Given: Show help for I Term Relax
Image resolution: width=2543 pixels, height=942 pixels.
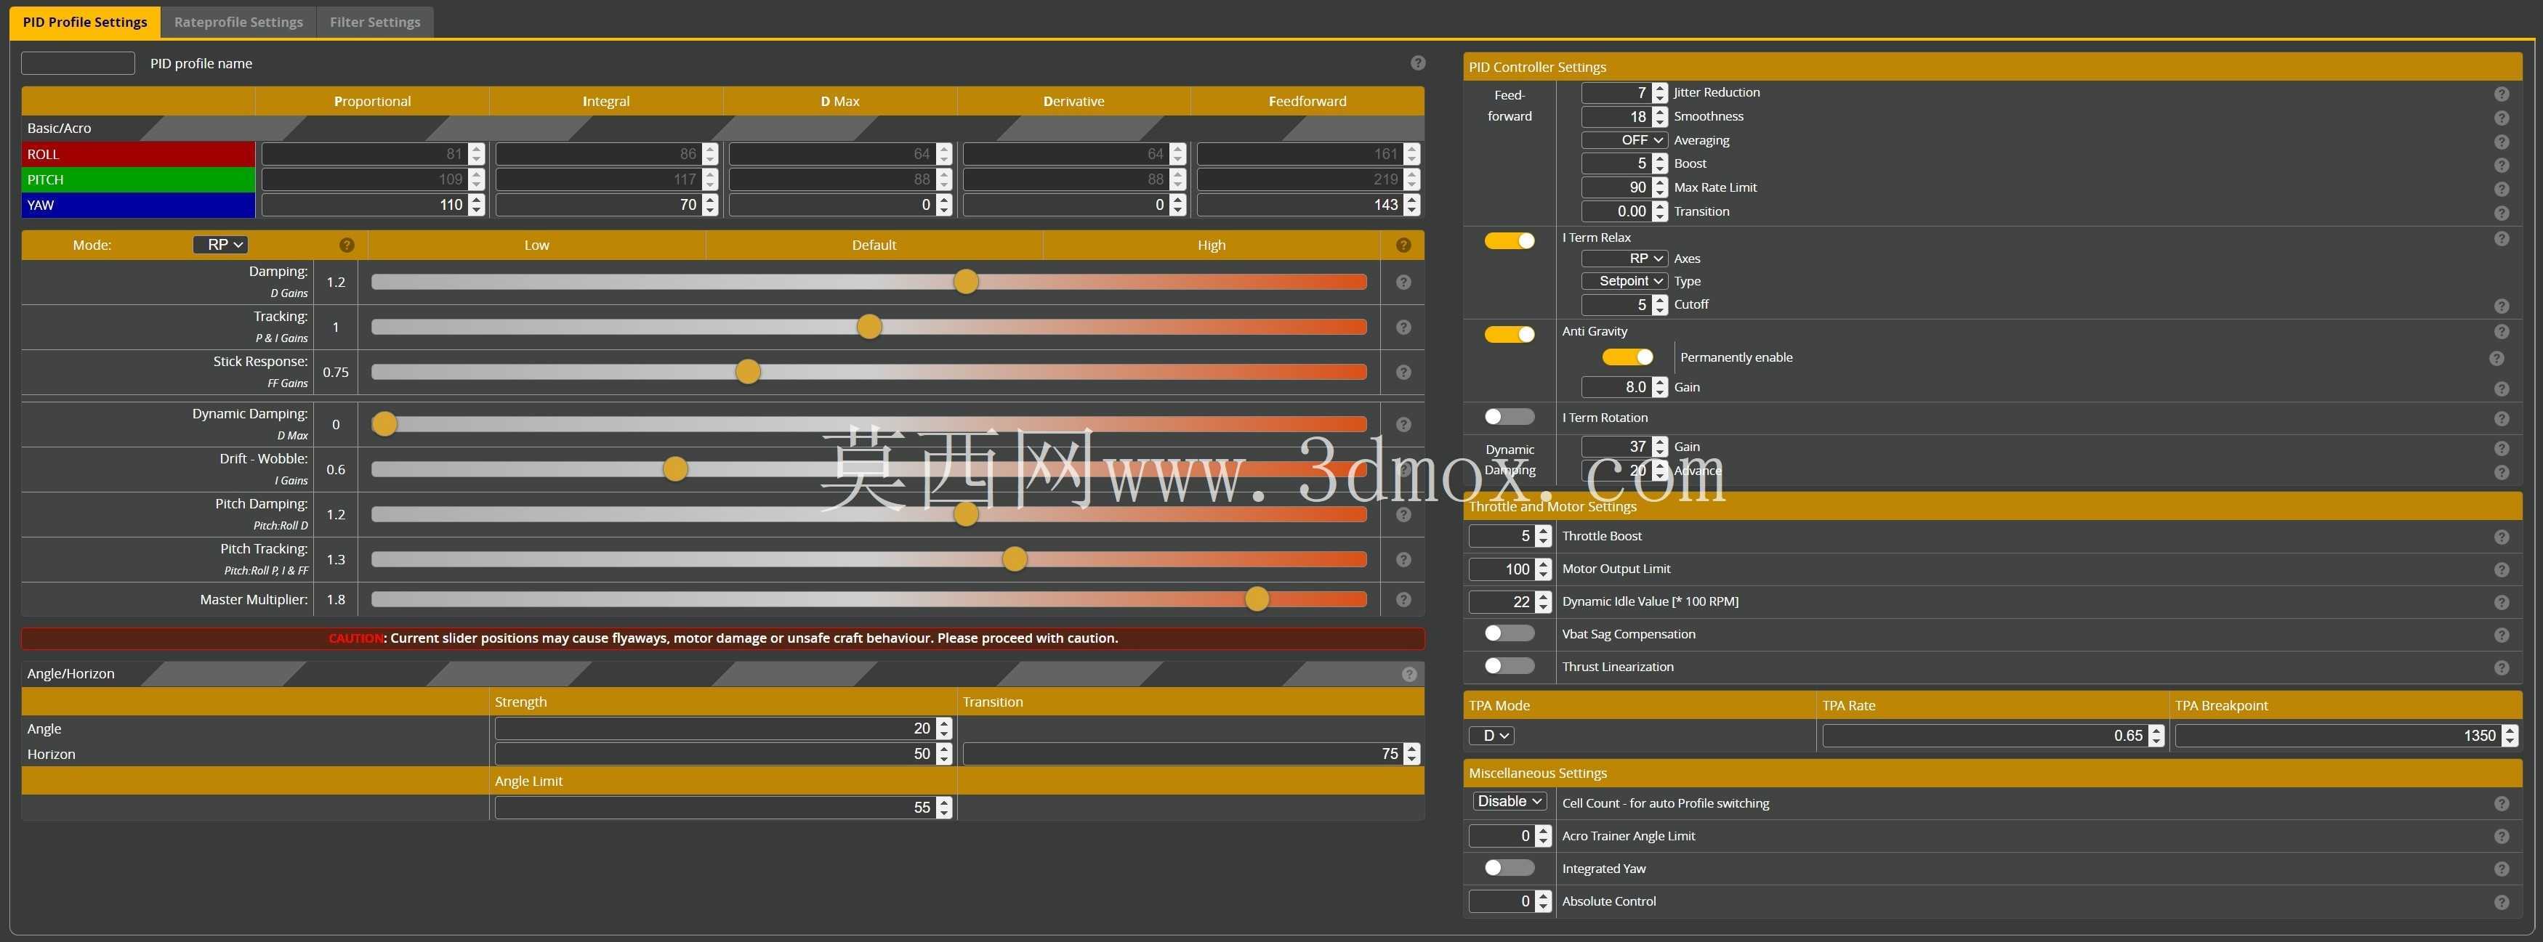Looking at the screenshot, I should point(2501,239).
